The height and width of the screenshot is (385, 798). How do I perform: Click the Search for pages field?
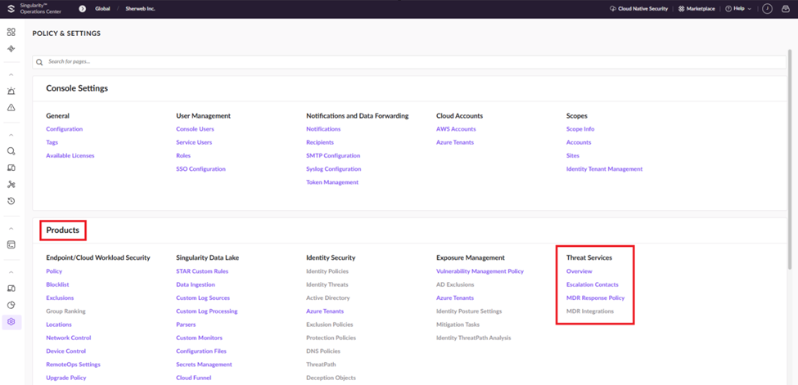(409, 62)
